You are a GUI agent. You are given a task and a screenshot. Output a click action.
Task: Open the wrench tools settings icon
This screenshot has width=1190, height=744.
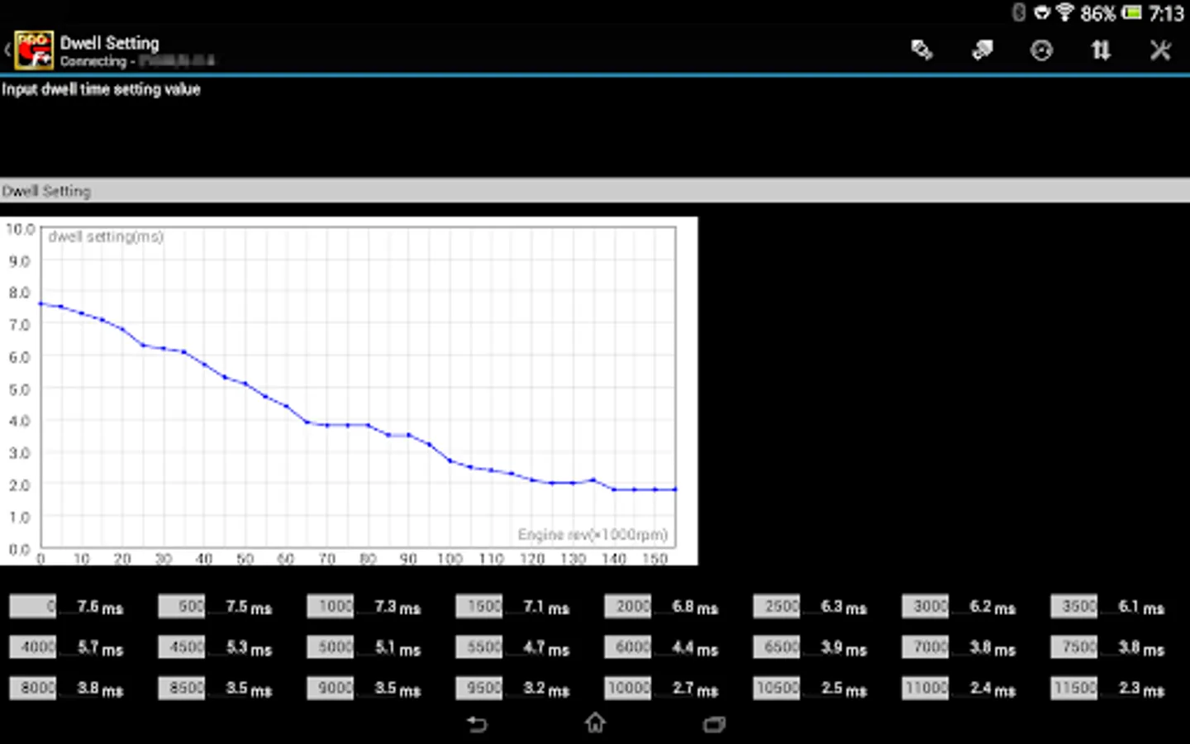click(x=1160, y=50)
